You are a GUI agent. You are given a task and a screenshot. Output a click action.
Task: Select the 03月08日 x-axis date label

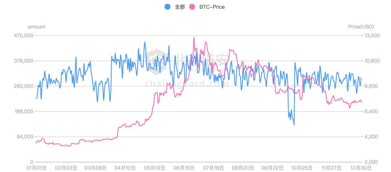[96, 168]
